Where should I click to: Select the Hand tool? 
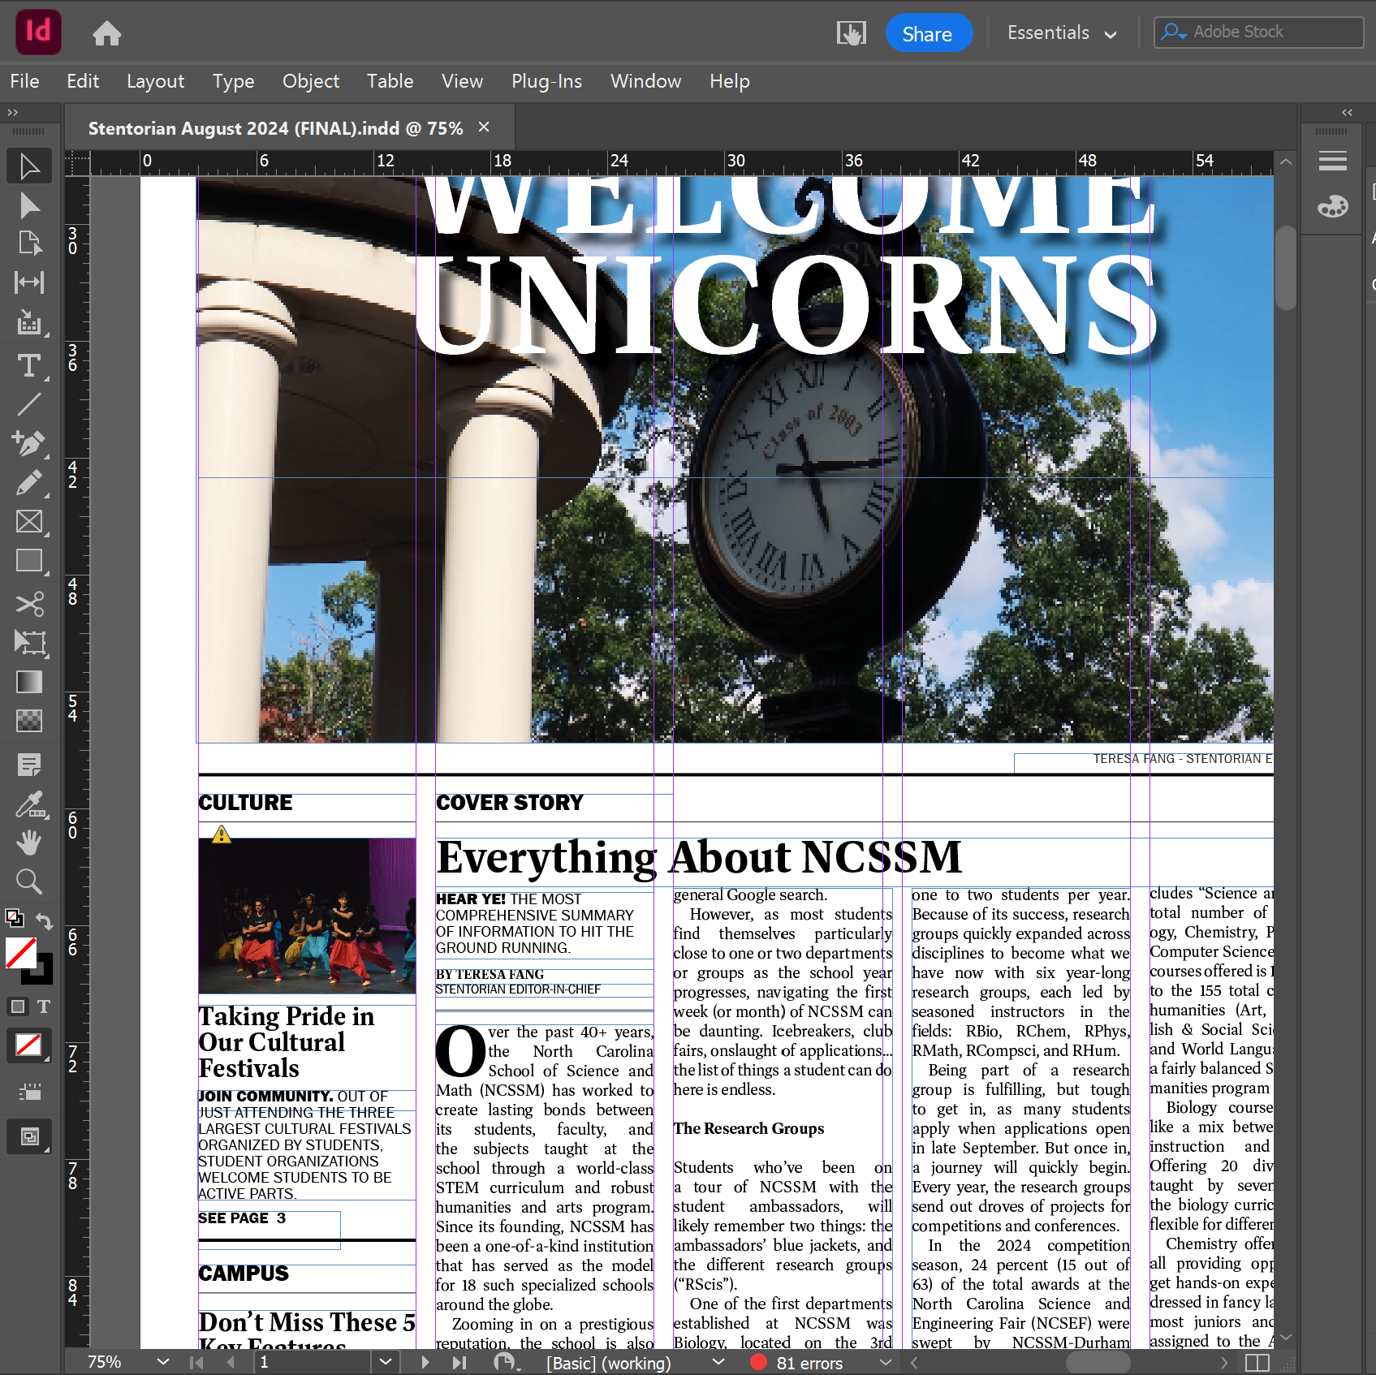(x=29, y=843)
